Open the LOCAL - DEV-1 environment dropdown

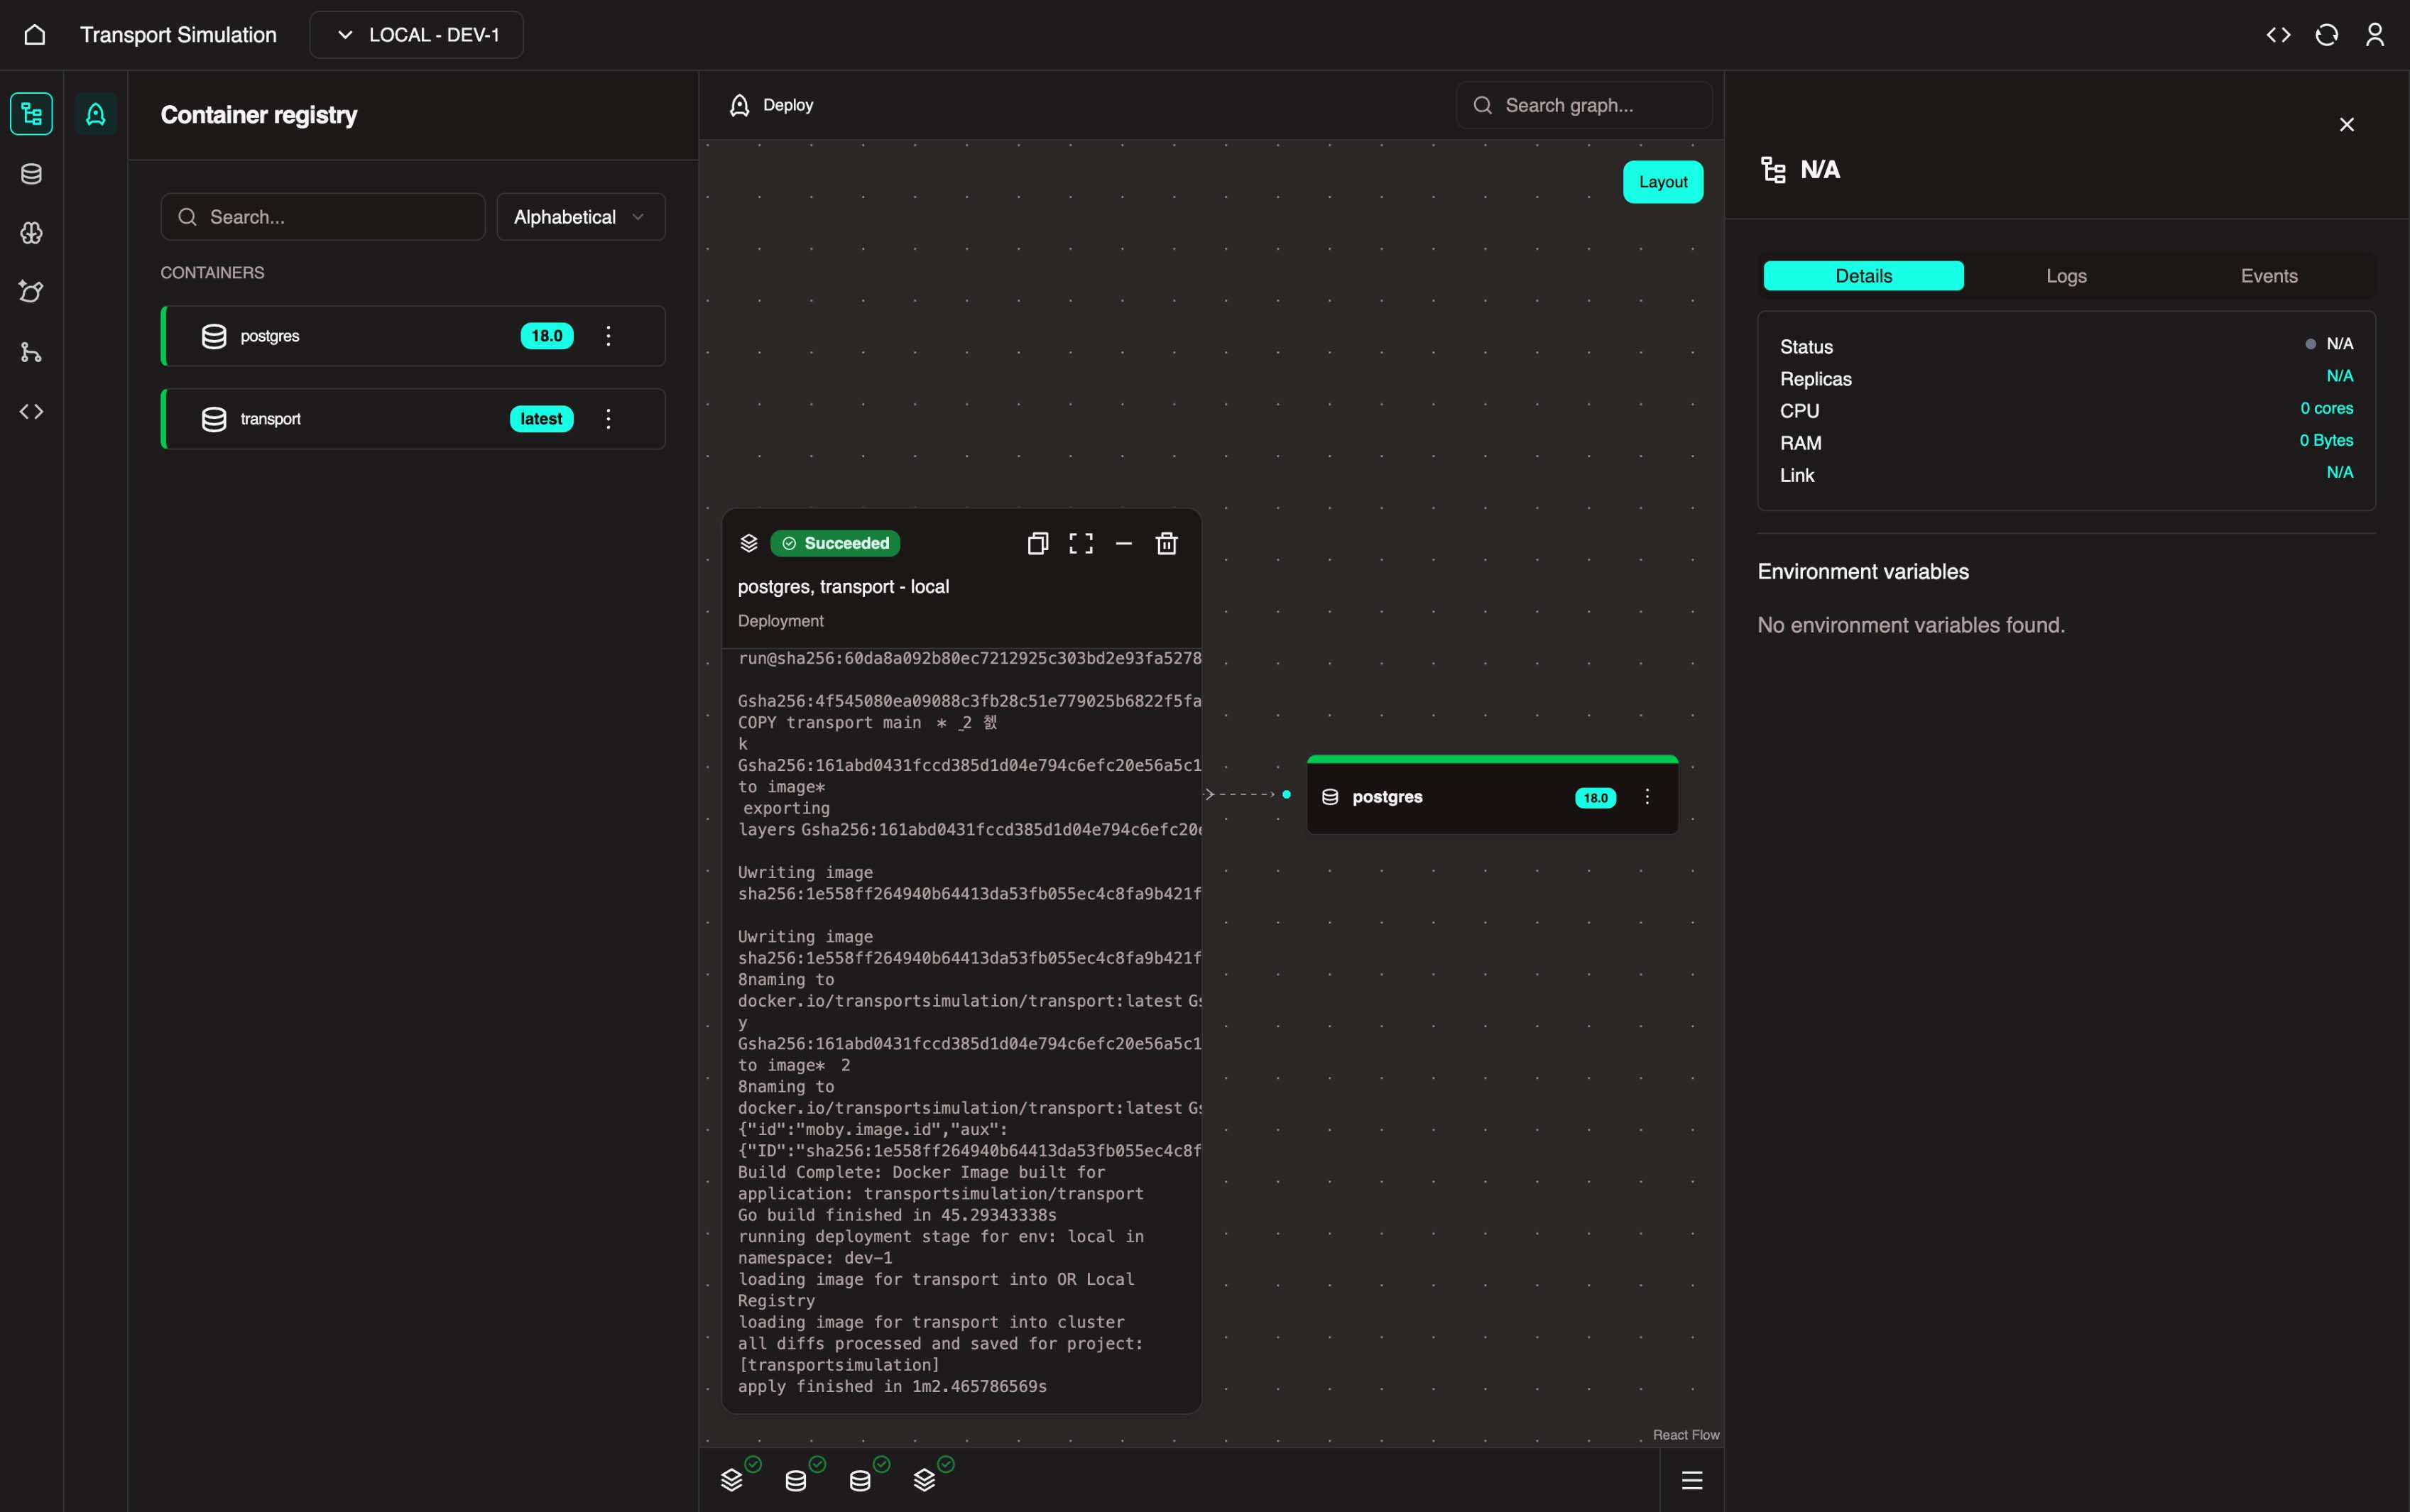point(416,35)
